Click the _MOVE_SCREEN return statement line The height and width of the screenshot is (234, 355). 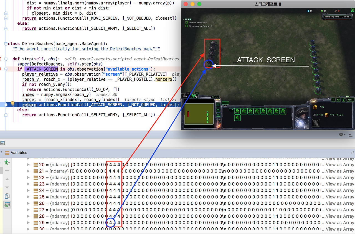99,18
